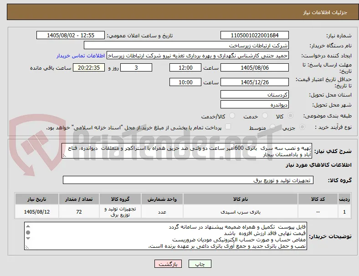The width and height of the screenshot is (359, 276).
Task: Click the تاریخ نیاز column header
Action: pos(37,199)
